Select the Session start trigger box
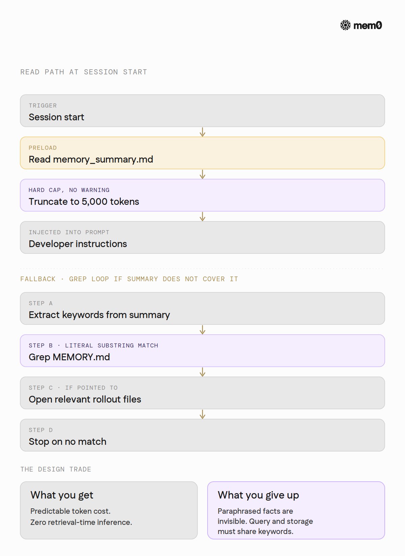 pyautogui.click(x=202, y=111)
